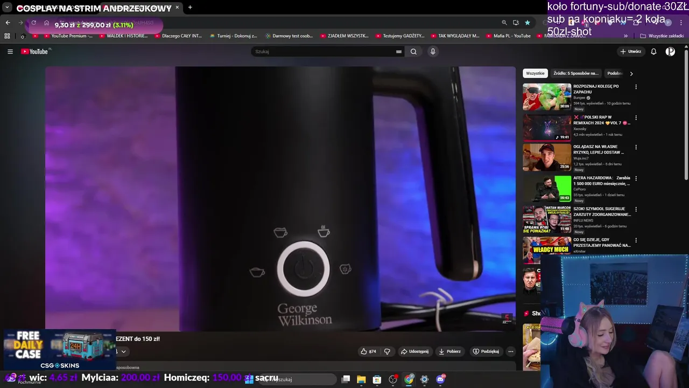Reload the page with the browser refresh icon

(x=33, y=23)
